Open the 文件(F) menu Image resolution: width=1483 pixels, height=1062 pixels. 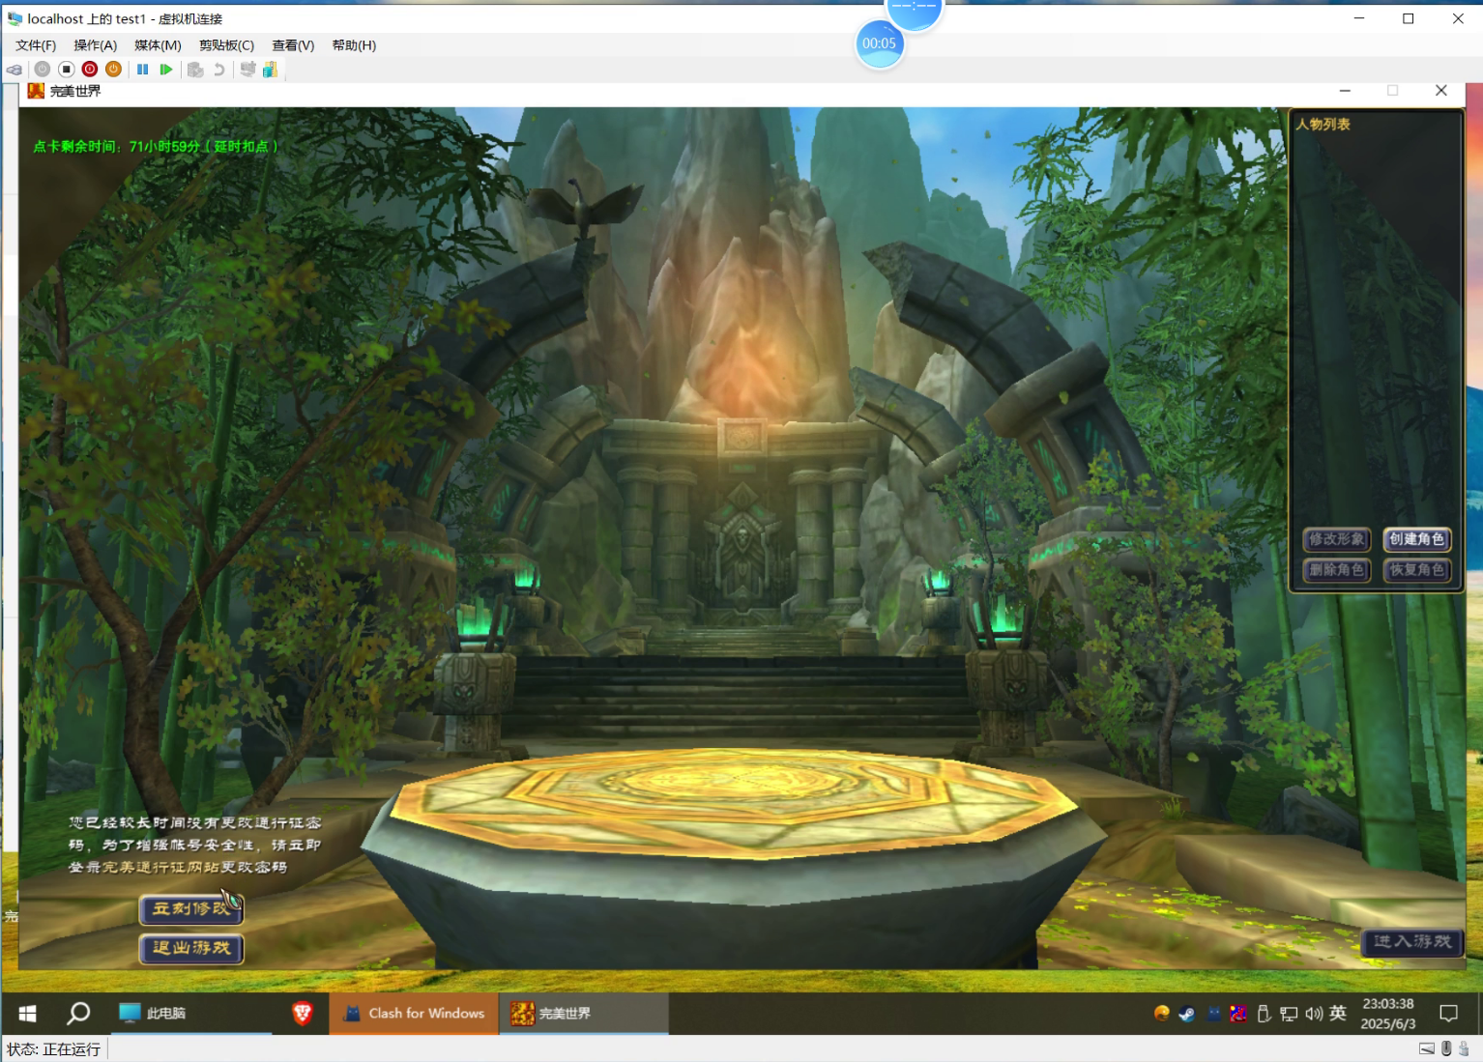[36, 45]
